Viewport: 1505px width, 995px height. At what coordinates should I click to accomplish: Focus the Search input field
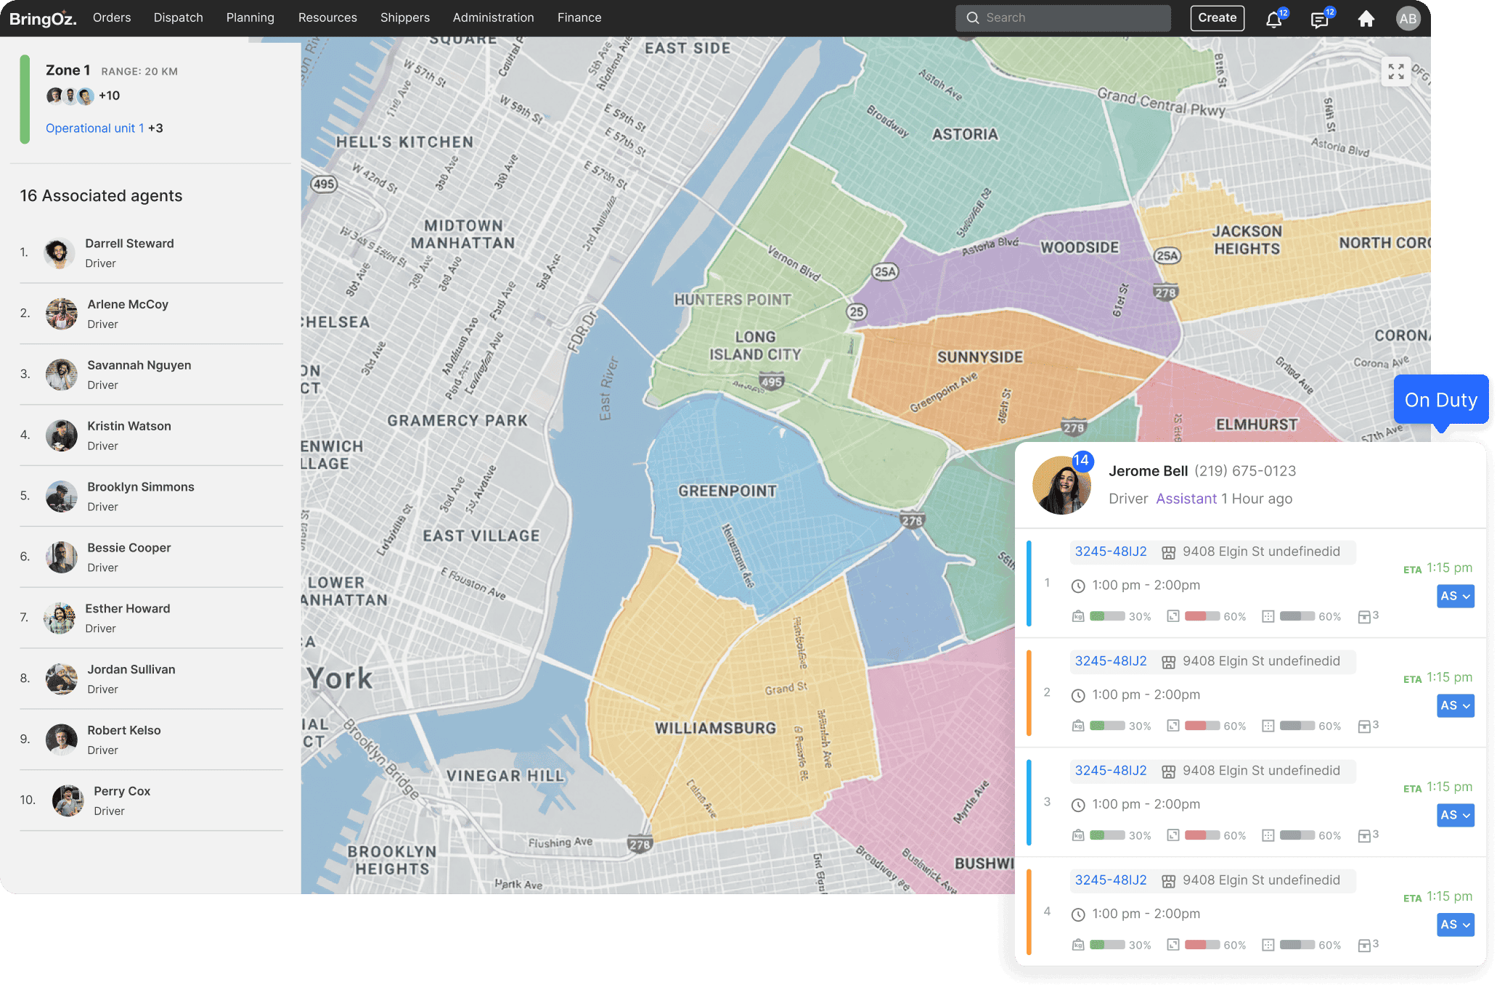tap(1063, 18)
